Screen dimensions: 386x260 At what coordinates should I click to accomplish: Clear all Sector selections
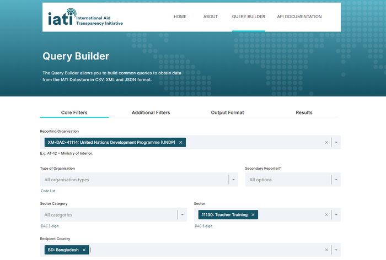coord(326,215)
